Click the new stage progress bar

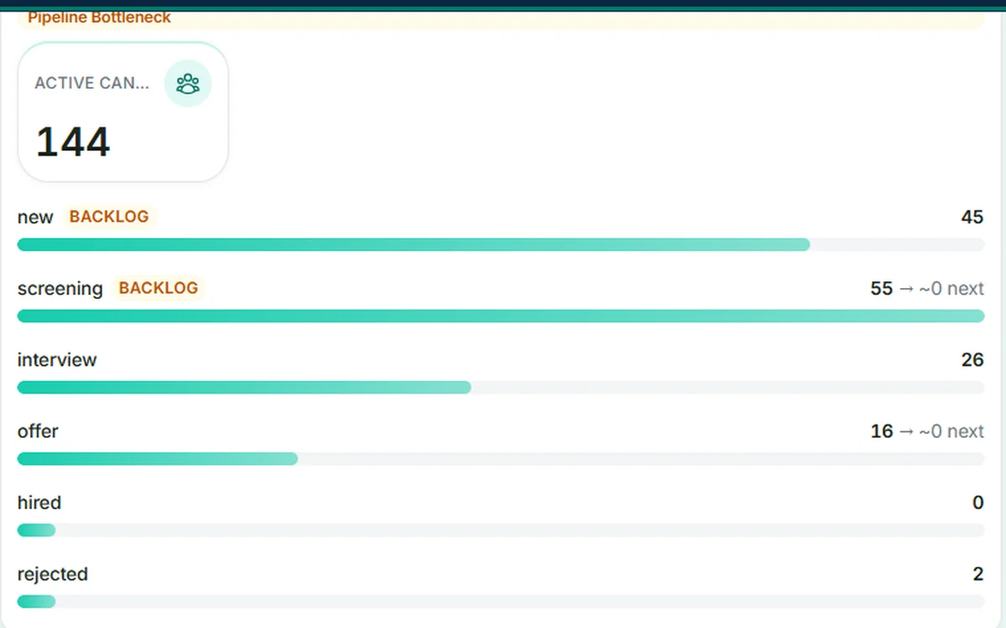pyautogui.click(x=501, y=245)
